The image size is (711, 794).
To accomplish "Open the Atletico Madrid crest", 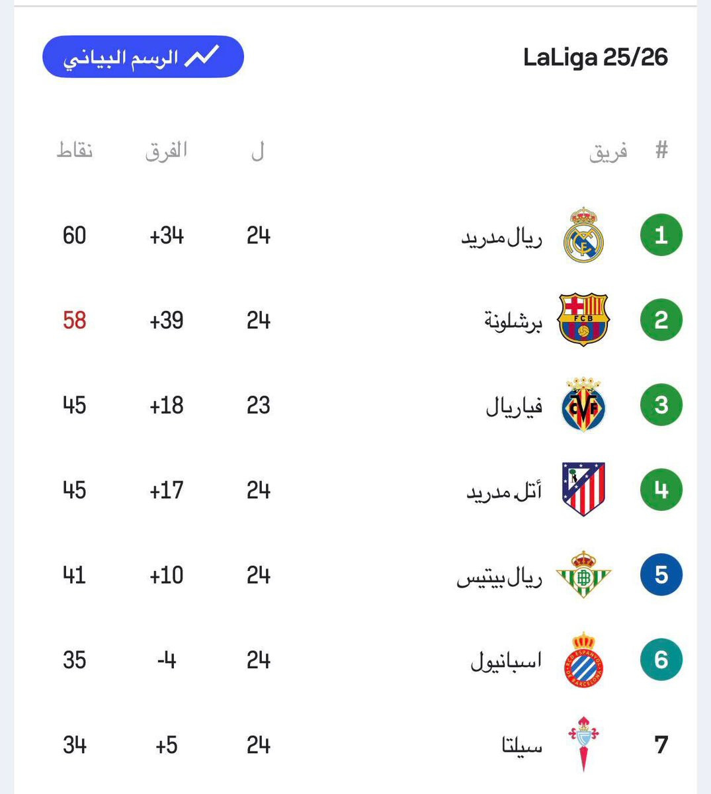I will [x=583, y=490].
